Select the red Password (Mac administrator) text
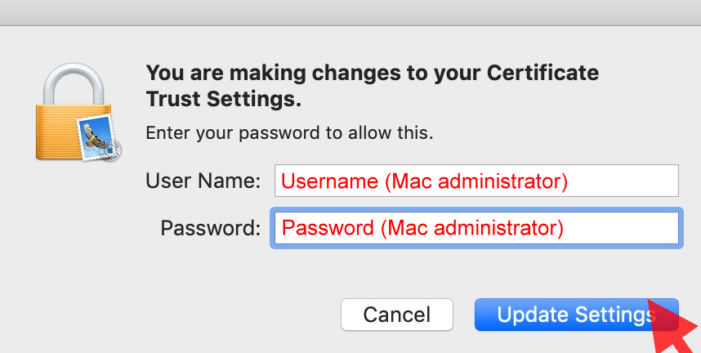 click(422, 228)
